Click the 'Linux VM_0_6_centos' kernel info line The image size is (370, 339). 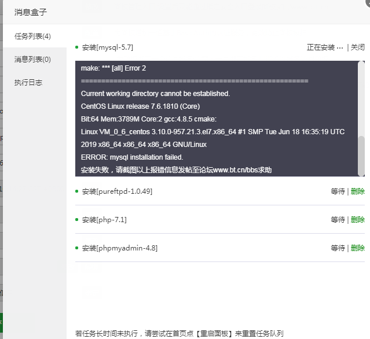pyautogui.click(x=213, y=132)
